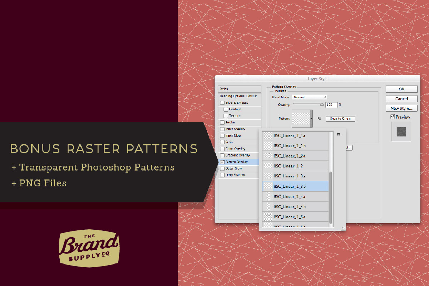The height and width of the screenshot is (286, 429).
Task: Choose the BSC_Linear_1_2 pattern
Action: point(296,166)
